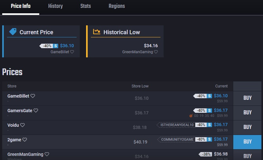Click -40% badge in Voidu row
The height and width of the screenshot is (160, 263).
coord(201,125)
